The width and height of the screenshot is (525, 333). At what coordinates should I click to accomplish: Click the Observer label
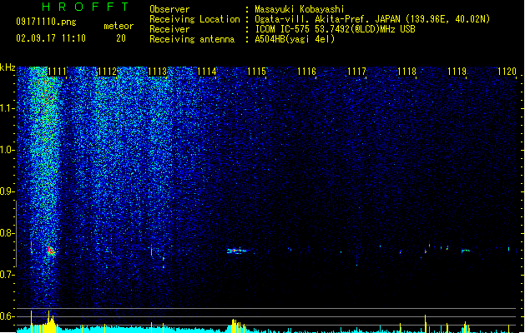(x=169, y=9)
